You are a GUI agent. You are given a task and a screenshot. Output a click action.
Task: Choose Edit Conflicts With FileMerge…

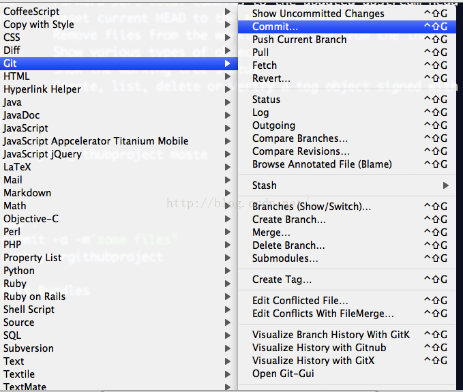pyautogui.click(x=347, y=314)
